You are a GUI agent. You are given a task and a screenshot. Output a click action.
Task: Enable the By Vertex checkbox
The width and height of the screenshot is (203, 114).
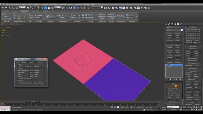[x=167, y=91]
